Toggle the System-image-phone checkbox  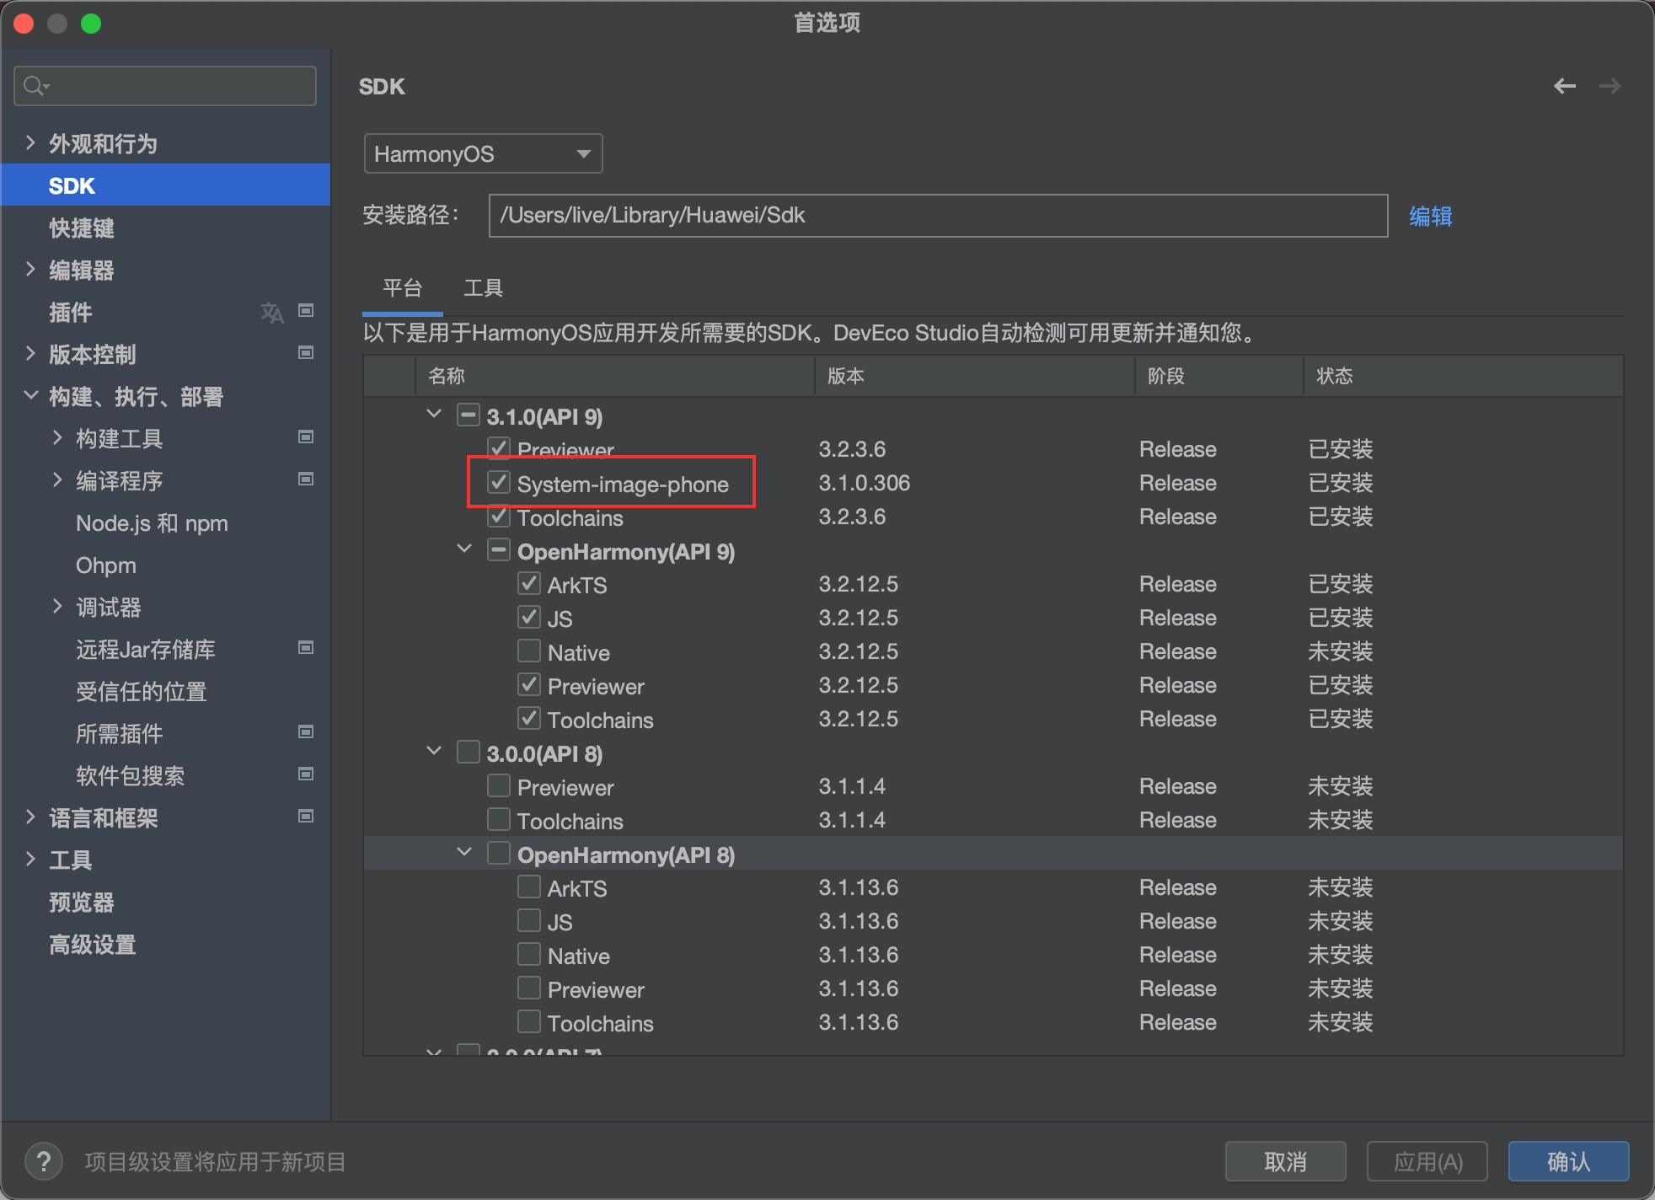tap(499, 483)
